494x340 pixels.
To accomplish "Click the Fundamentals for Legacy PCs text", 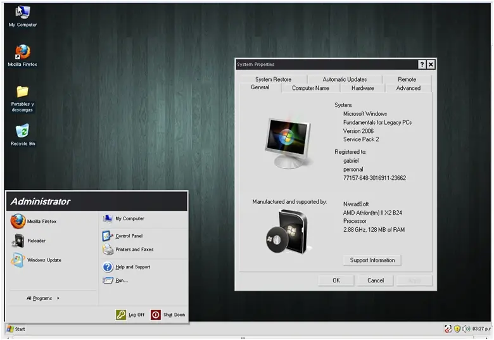I will point(377,122).
